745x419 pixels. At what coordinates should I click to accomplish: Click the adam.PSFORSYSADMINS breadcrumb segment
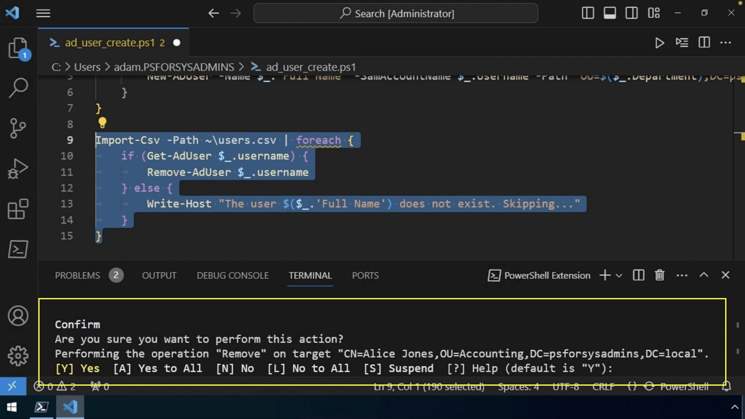pos(174,67)
